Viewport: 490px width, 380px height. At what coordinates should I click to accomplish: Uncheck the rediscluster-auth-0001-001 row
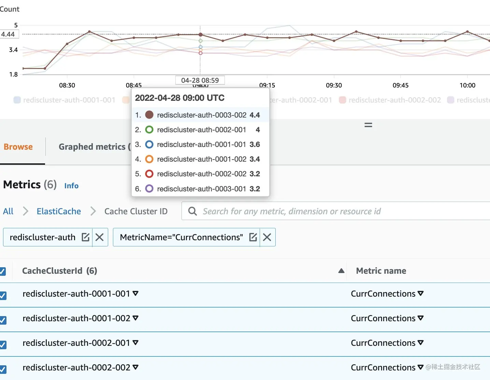(x=3, y=295)
